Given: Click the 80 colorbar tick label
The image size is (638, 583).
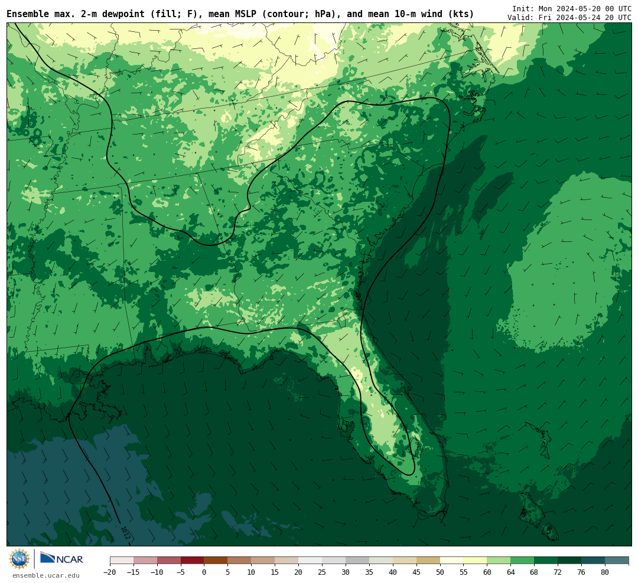Looking at the screenshot, I should (x=606, y=572).
